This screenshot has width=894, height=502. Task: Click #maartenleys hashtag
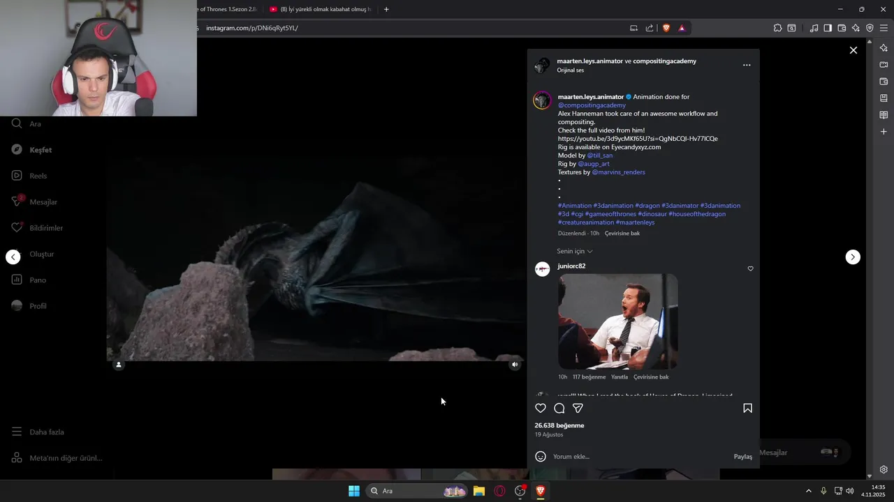[635, 222]
